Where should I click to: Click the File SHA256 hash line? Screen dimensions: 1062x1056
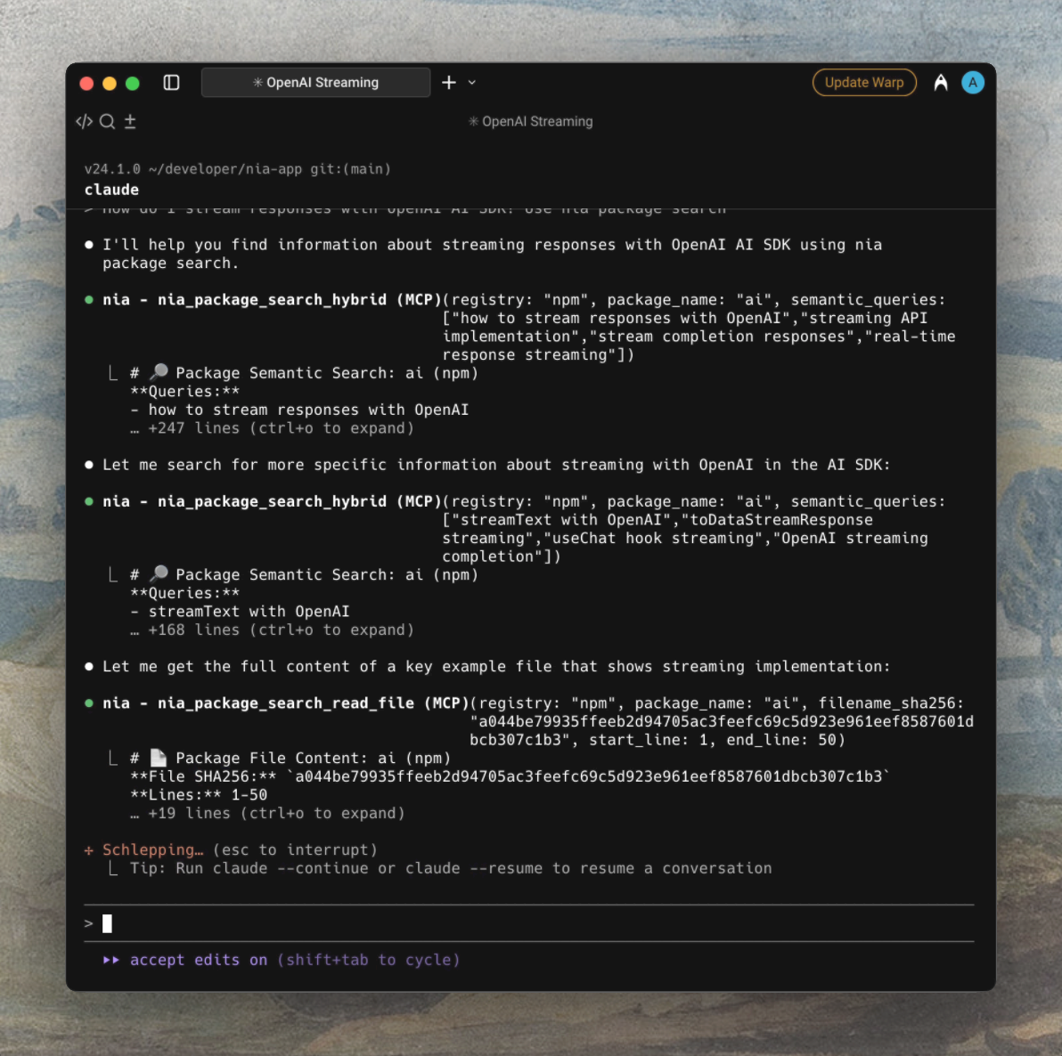tap(510, 776)
